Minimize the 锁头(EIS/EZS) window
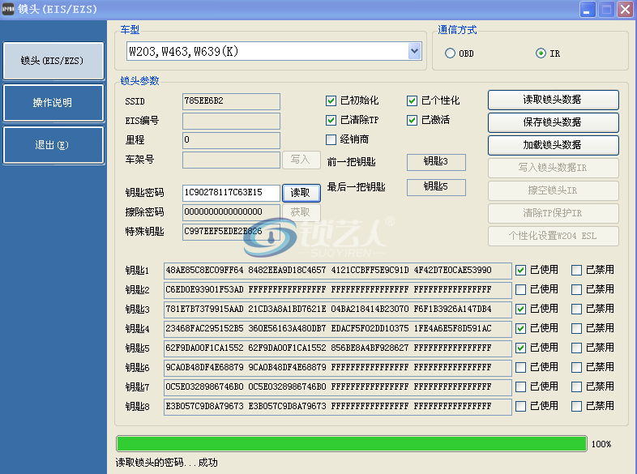 [587, 10]
